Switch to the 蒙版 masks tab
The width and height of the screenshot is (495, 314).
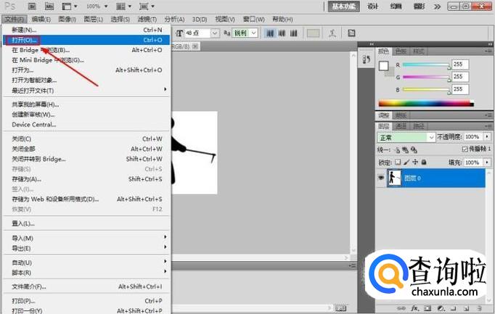click(401, 115)
